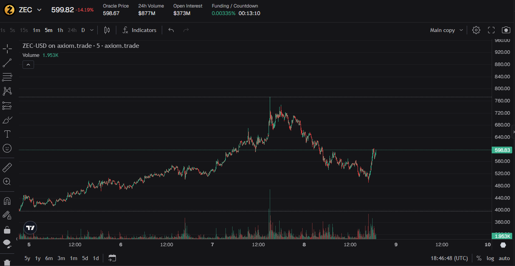Click the Open Interest $373M value
The image size is (515, 266).
pos(182,13)
